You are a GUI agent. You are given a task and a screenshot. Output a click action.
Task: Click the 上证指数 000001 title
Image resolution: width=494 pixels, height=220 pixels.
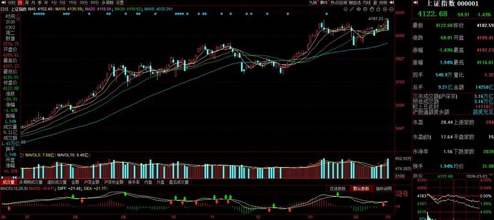point(452,4)
